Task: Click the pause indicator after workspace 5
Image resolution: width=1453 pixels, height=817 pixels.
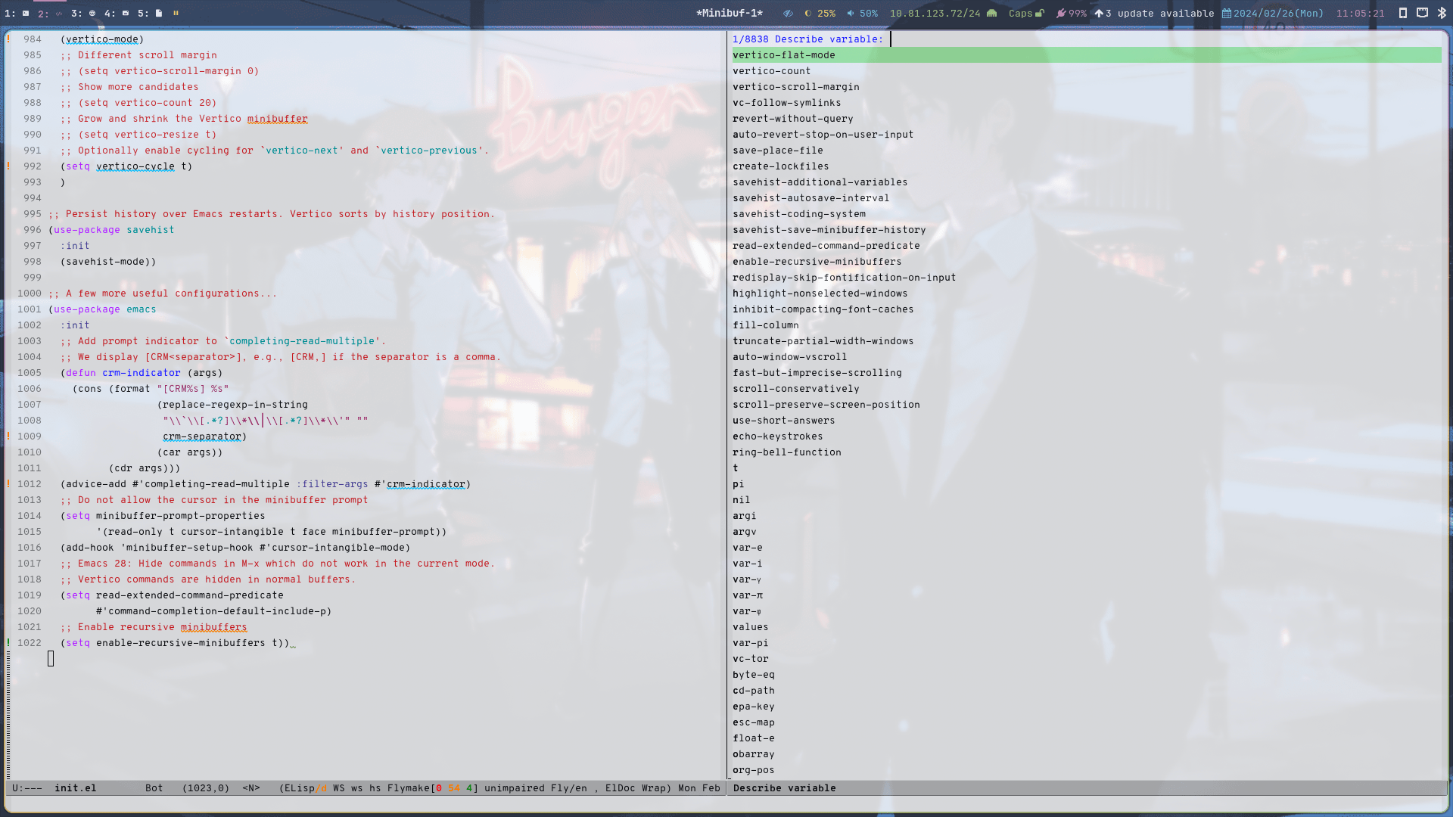Action: pyautogui.click(x=176, y=13)
